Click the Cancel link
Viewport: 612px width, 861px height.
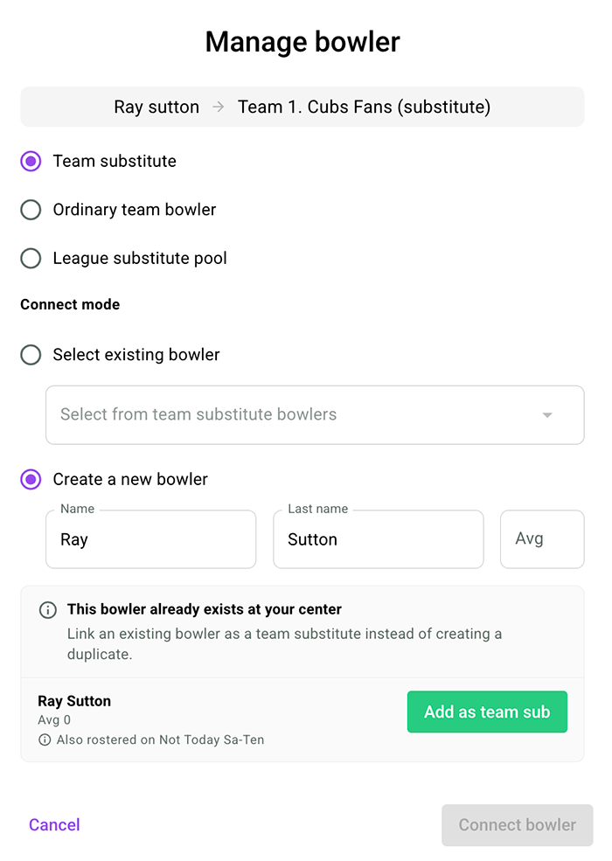[54, 825]
